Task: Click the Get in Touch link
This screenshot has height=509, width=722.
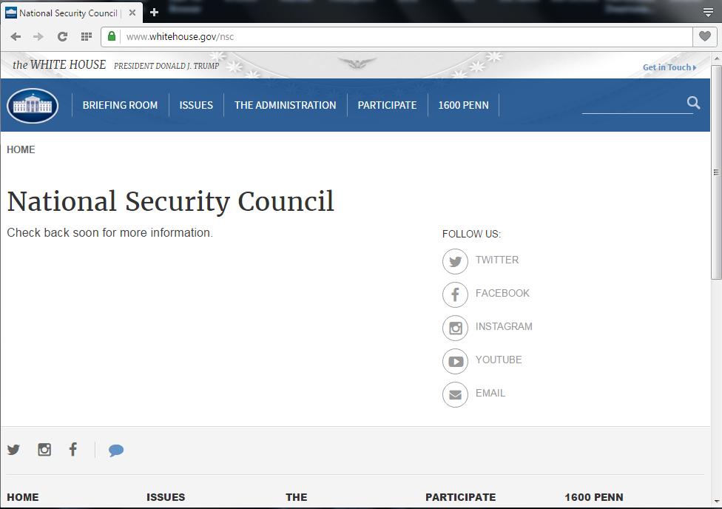Action: pos(669,67)
